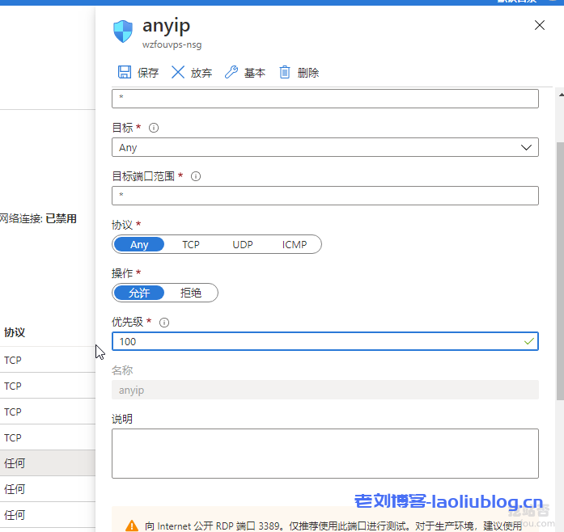The image size is (564, 532).
Task: Click the save floppy disk icon
Action: [125, 73]
